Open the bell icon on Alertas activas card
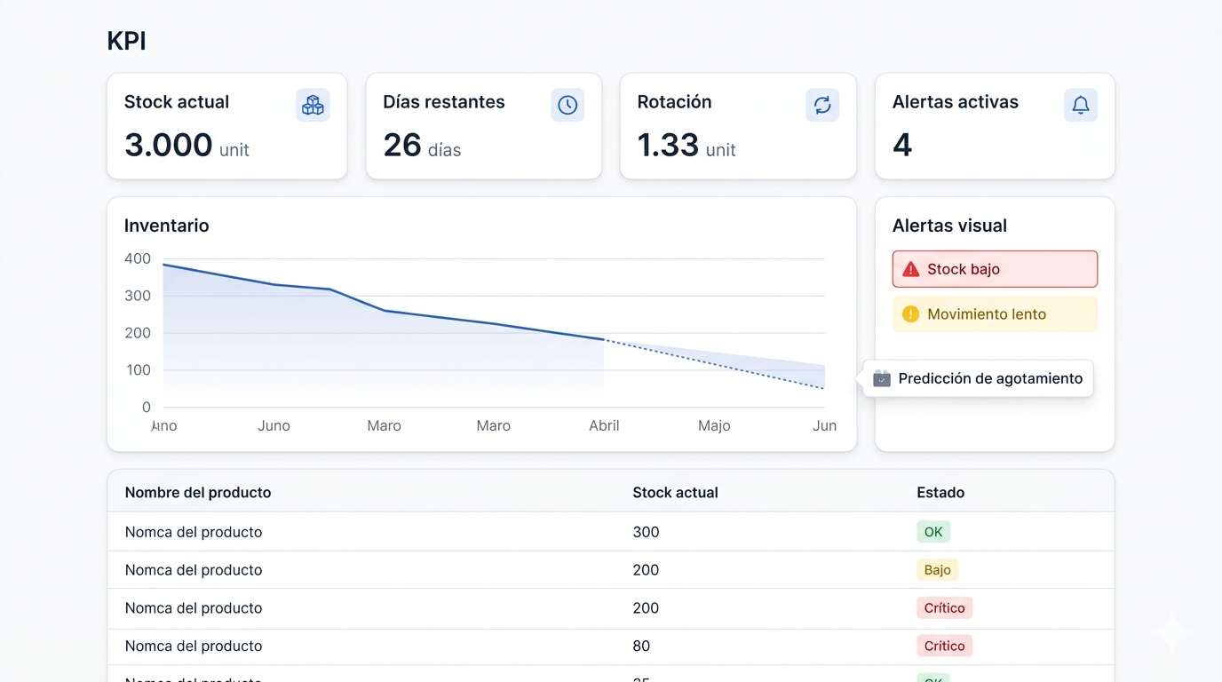The width and height of the screenshot is (1222, 682). [x=1080, y=104]
